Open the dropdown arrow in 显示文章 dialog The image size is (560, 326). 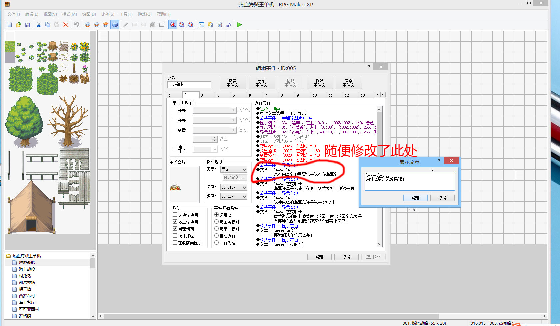coord(433,171)
